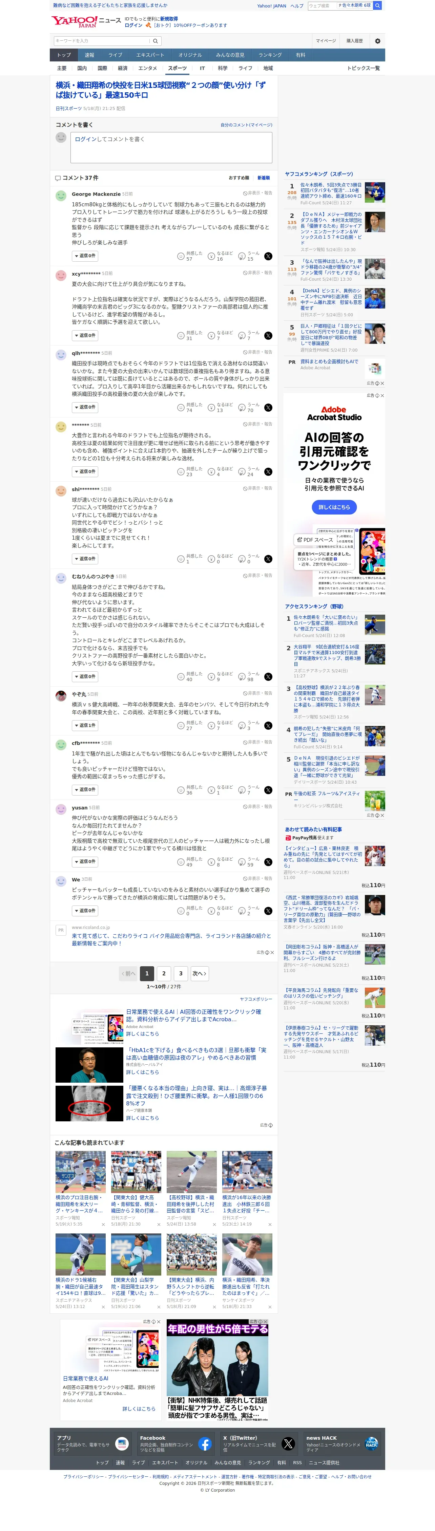The width and height of the screenshot is (435, 1531).
Task: Open the 新規取得 ID registration link
Action: (x=168, y=19)
